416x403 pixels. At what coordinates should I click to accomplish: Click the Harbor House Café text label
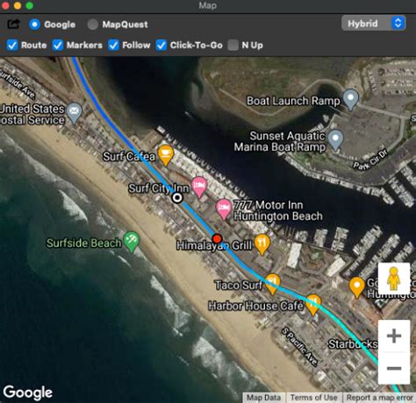coord(255,306)
